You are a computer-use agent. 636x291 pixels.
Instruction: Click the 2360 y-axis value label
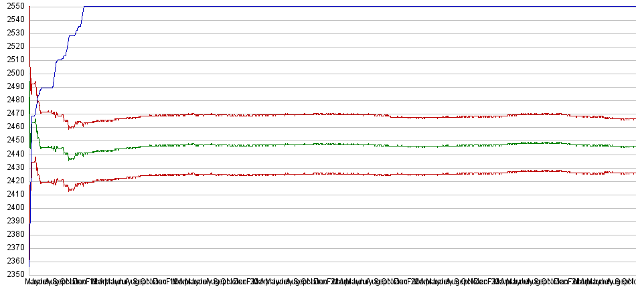(14, 261)
